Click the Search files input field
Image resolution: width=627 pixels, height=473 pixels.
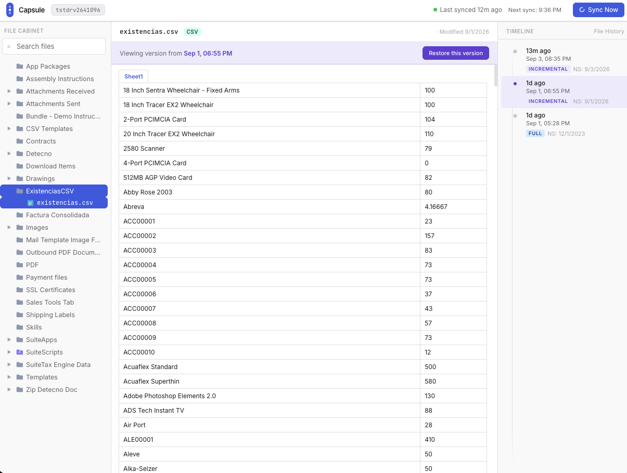(54, 46)
